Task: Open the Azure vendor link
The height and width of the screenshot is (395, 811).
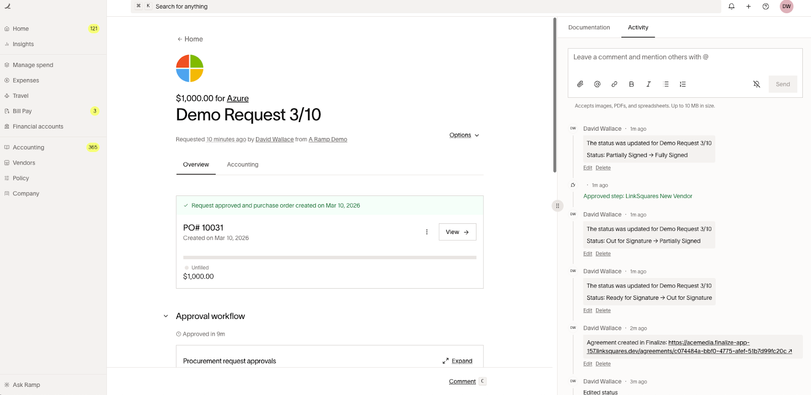Action: click(238, 98)
